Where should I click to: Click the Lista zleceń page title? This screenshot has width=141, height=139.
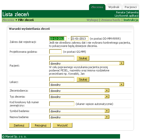coord(16,14)
